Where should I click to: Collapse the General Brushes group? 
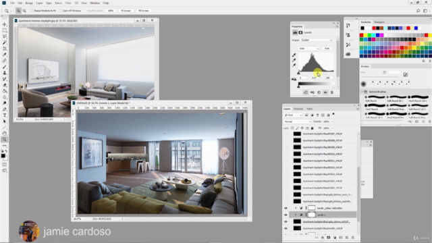pyautogui.click(x=362, y=92)
